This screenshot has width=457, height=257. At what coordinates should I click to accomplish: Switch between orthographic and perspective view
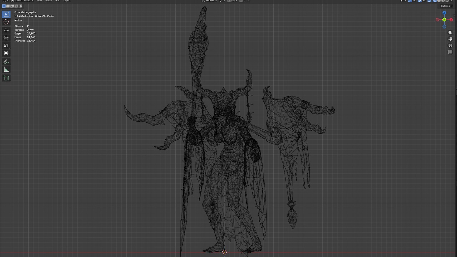click(x=450, y=52)
